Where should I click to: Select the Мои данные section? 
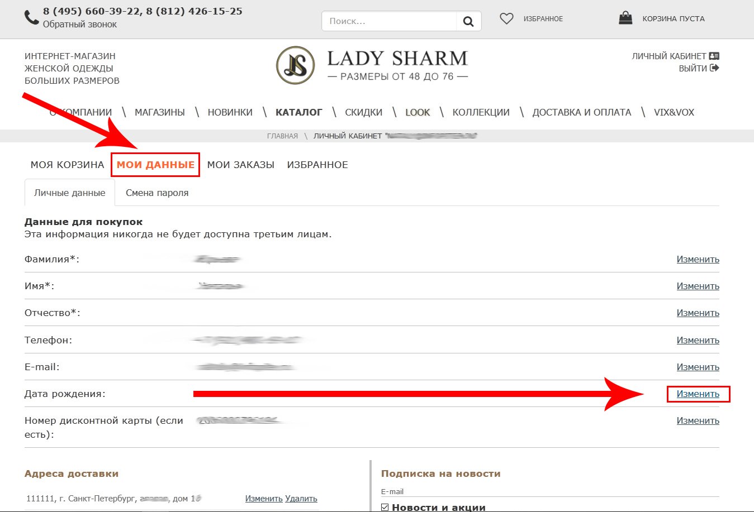point(155,165)
